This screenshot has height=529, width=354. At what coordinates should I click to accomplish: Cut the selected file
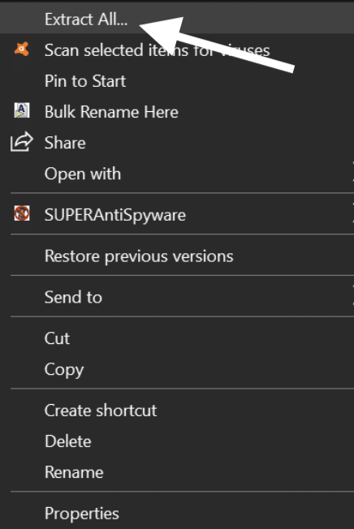click(x=57, y=338)
